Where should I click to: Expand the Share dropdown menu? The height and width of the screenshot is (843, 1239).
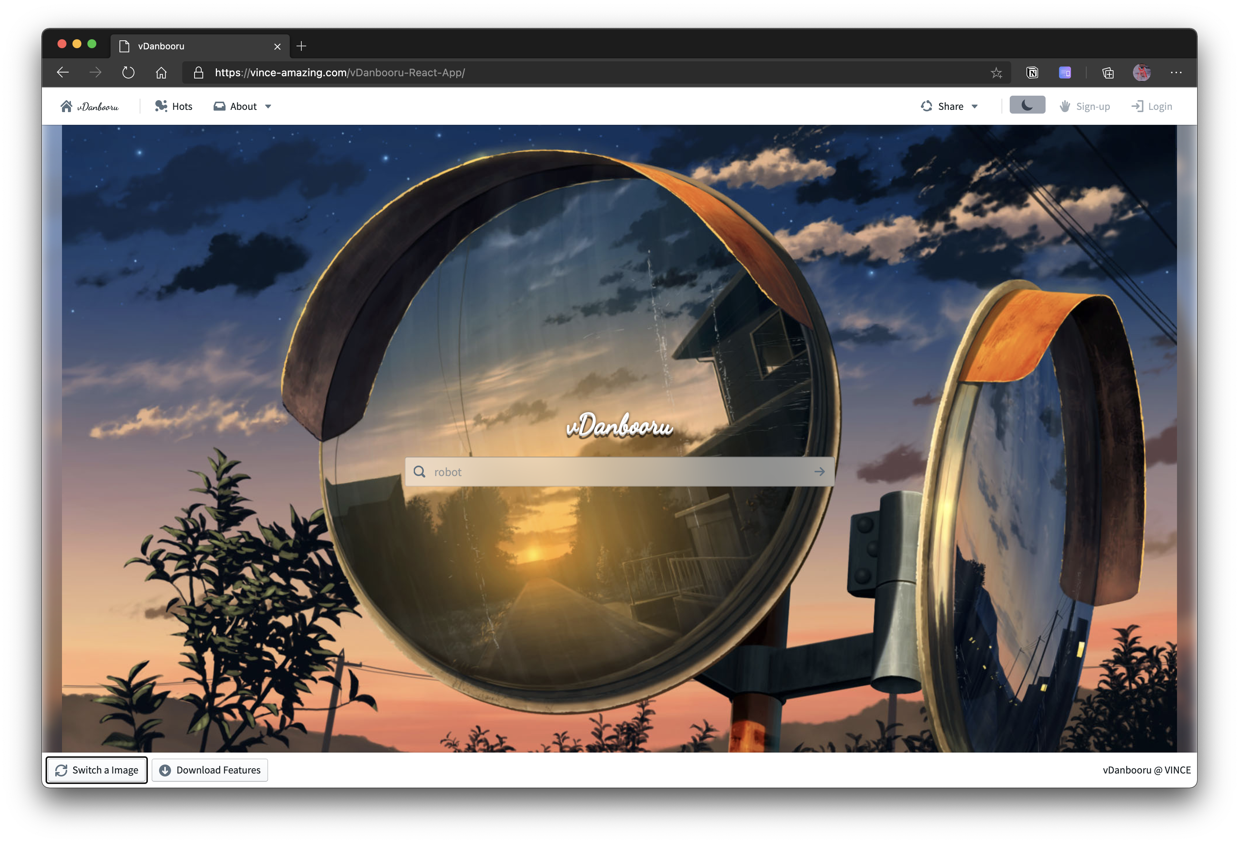pos(950,106)
